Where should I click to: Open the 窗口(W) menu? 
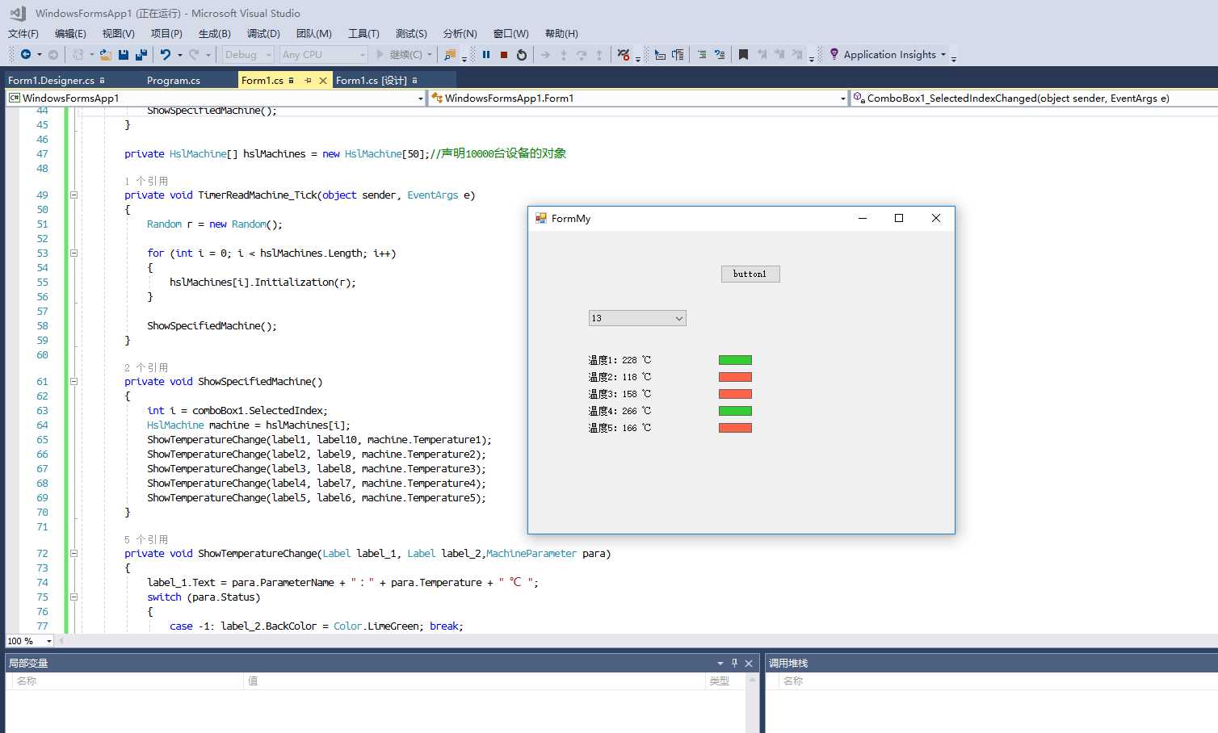click(x=511, y=34)
